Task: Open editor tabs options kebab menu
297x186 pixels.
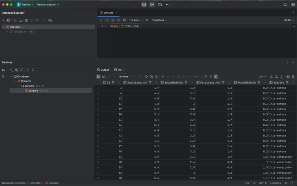Action: (293, 13)
